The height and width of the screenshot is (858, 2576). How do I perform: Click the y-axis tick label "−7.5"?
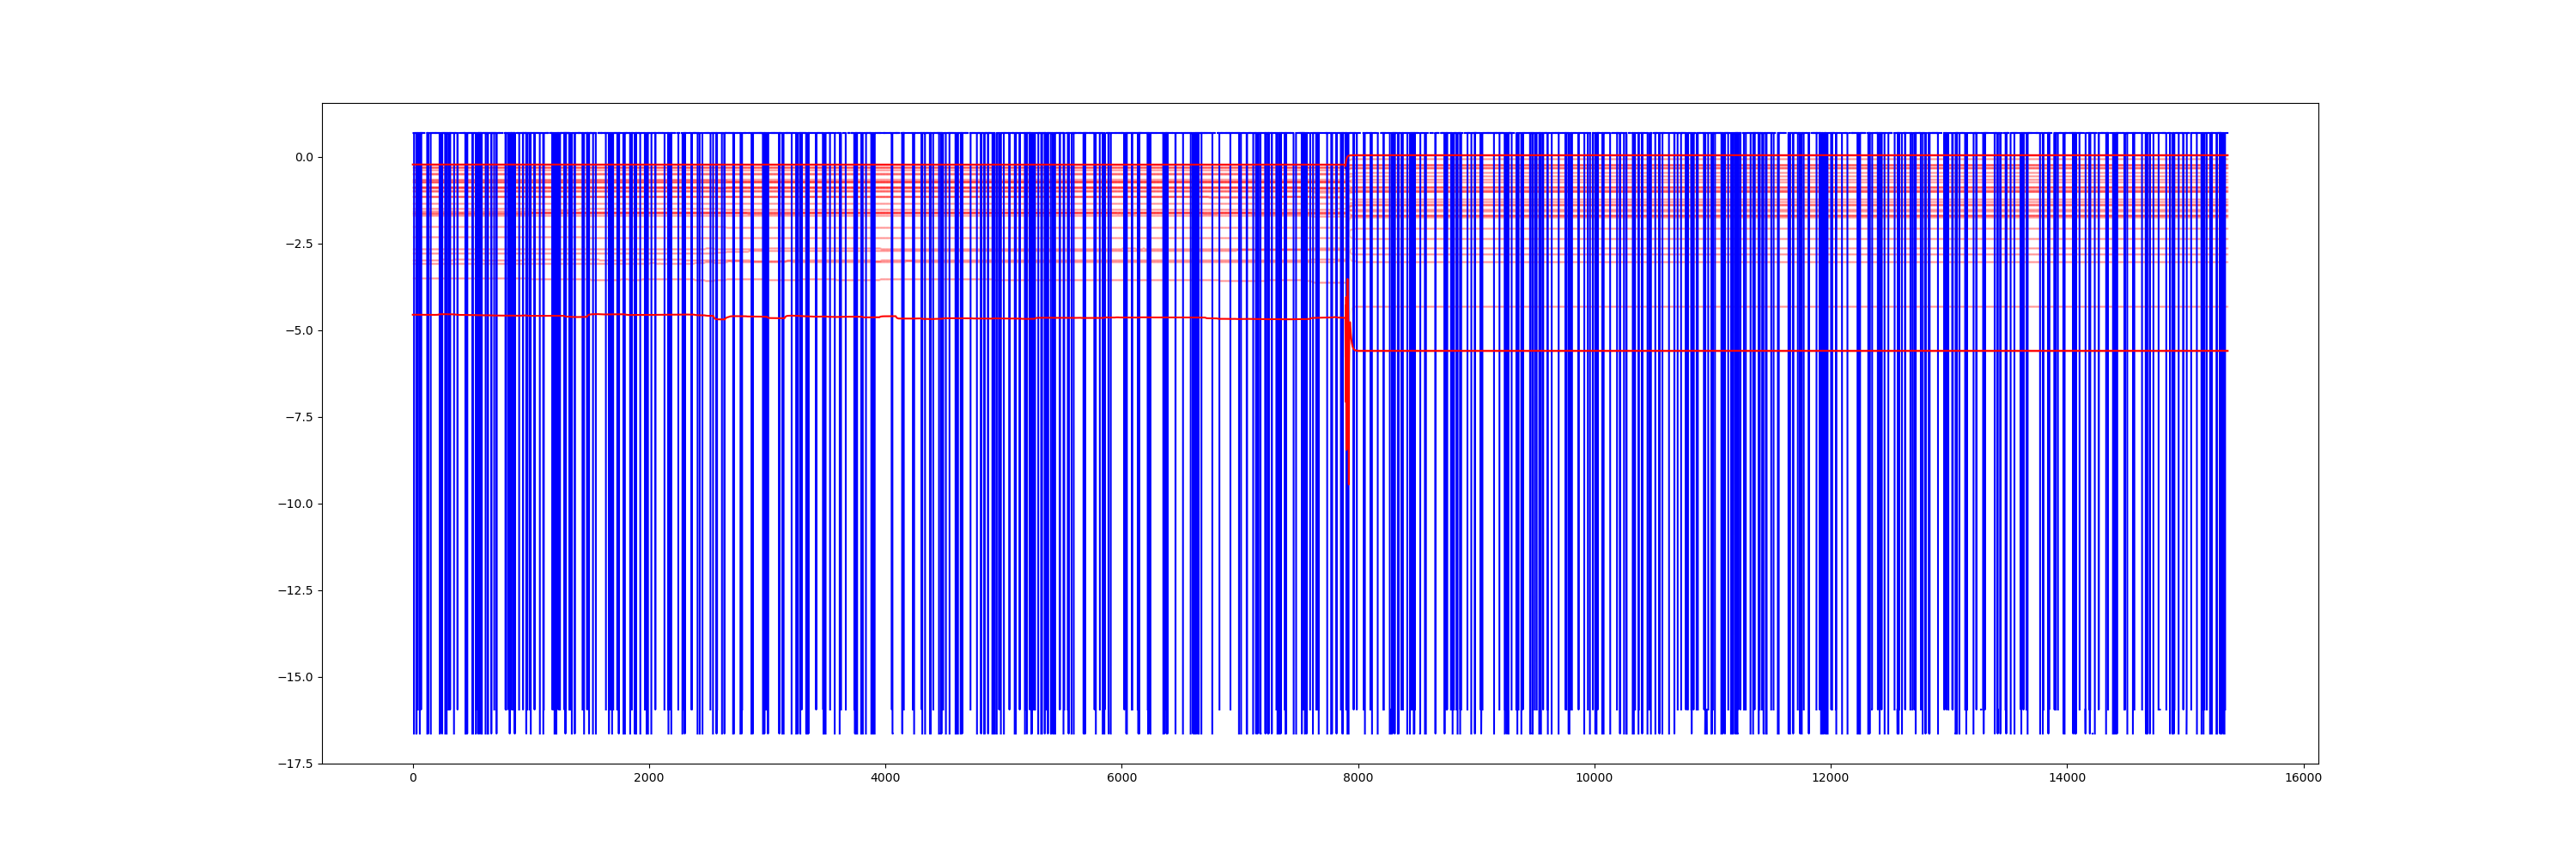coord(299,418)
